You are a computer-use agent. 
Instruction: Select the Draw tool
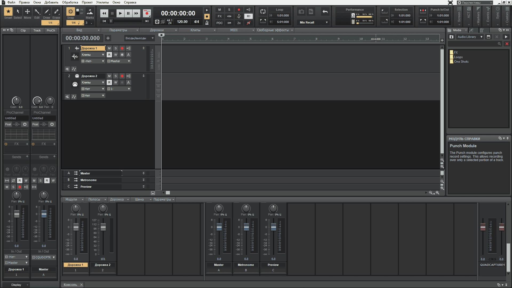click(x=47, y=11)
